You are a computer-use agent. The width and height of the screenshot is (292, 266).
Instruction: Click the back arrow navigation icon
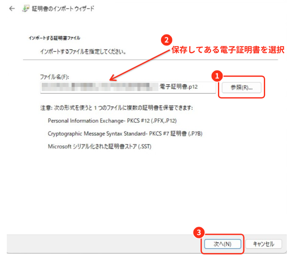click(12, 8)
